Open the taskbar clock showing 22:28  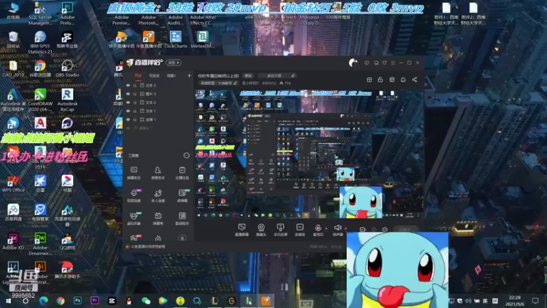coord(515,300)
